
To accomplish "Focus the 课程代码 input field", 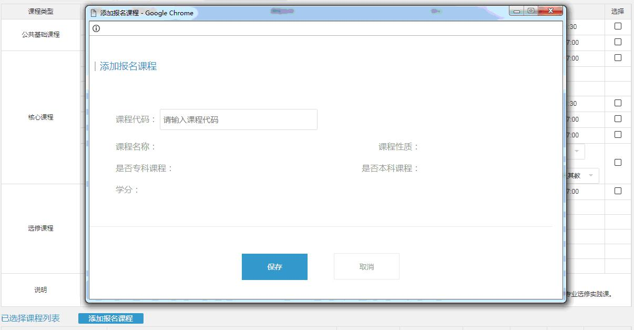I will (x=238, y=119).
